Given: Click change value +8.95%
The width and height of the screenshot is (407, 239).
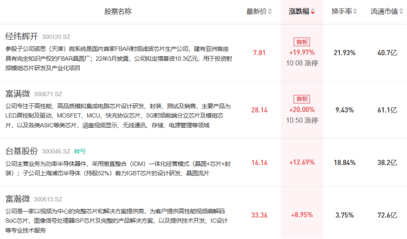Looking at the screenshot, I should point(302,215).
